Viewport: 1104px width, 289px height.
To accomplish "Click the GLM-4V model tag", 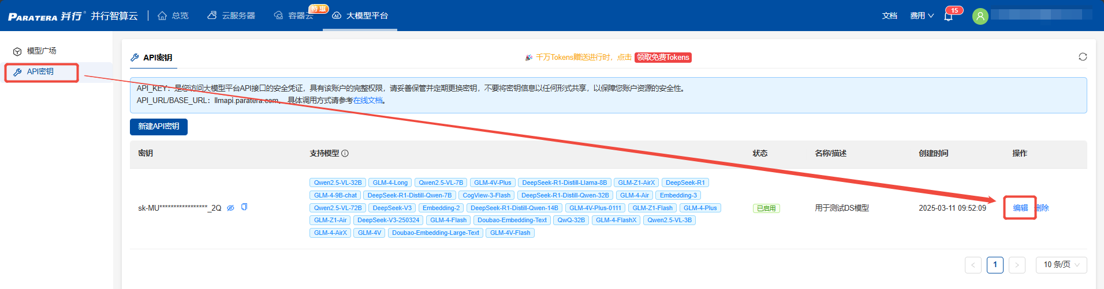I will (x=370, y=233).
